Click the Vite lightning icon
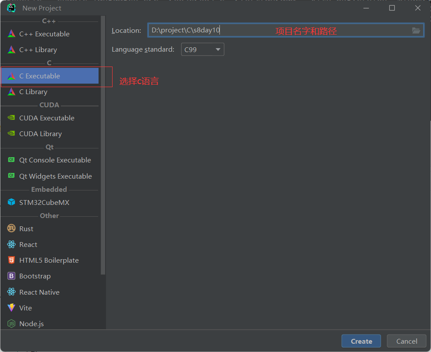The image size is (431, 352). click(x=11, y=307)
